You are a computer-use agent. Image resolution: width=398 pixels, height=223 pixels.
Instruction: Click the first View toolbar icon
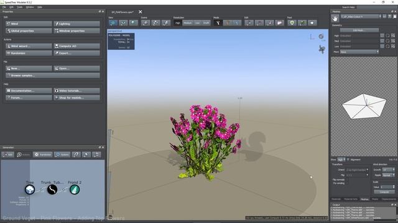tap(113, 23)
